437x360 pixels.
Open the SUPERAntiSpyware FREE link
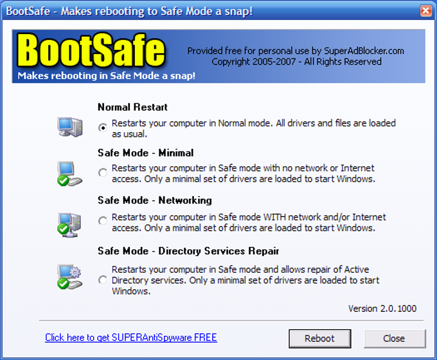pos(131,338)
